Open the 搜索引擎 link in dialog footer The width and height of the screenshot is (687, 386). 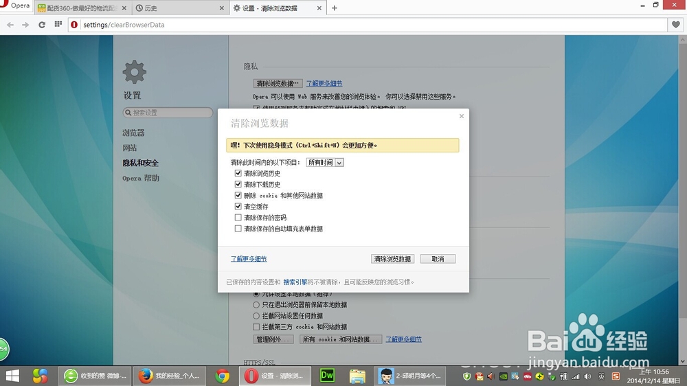(295, 282)
